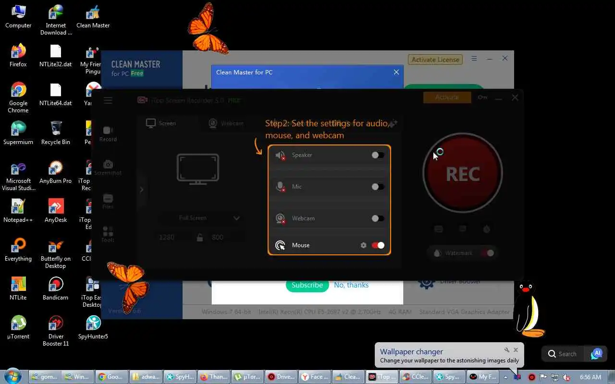This screenshot has height=384, width=615.
Task: Enable the Webcam toggle
Action: tap(378, 218)
